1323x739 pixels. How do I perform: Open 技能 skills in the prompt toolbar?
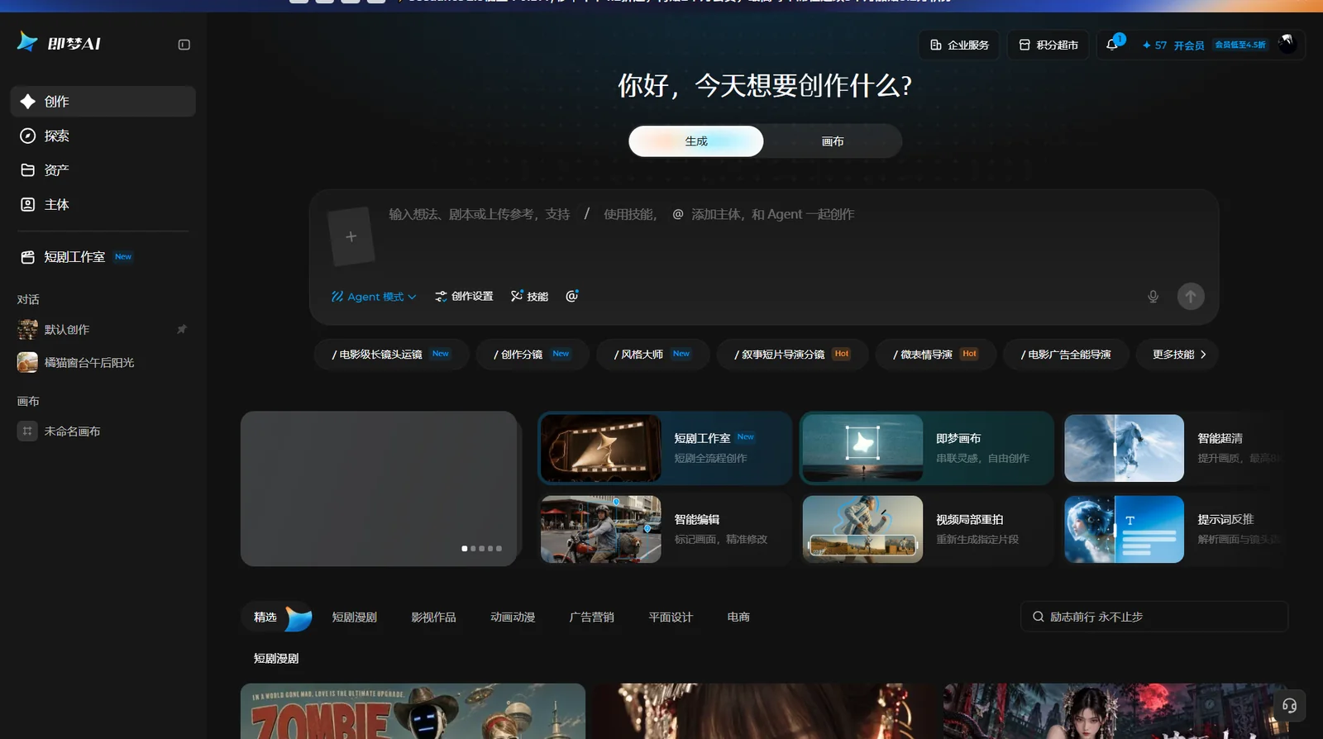point(529,296)
